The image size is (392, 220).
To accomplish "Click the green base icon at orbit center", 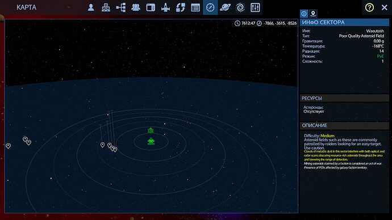I will (x=151, y=141).
